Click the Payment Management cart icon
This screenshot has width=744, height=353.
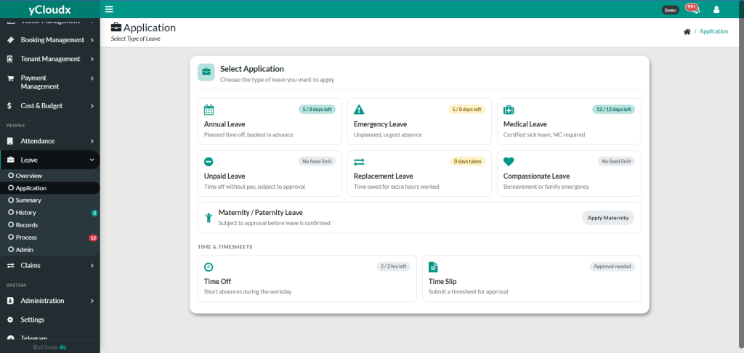click(10, 78)
